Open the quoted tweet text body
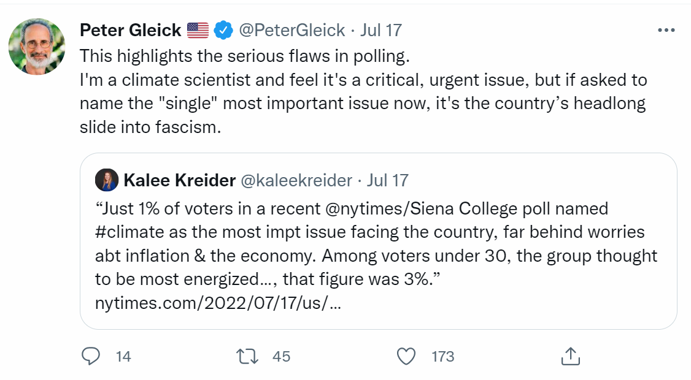Viewport: 691px width, 380px height. tap(376, 244)
